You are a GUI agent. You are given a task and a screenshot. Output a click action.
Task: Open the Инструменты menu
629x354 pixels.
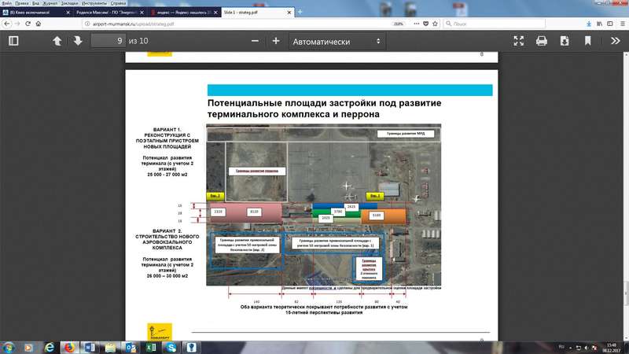(94, 3)
